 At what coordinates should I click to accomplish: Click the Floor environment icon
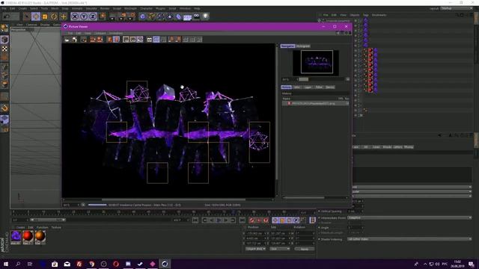pyautogui.click(x=188, y=16)
